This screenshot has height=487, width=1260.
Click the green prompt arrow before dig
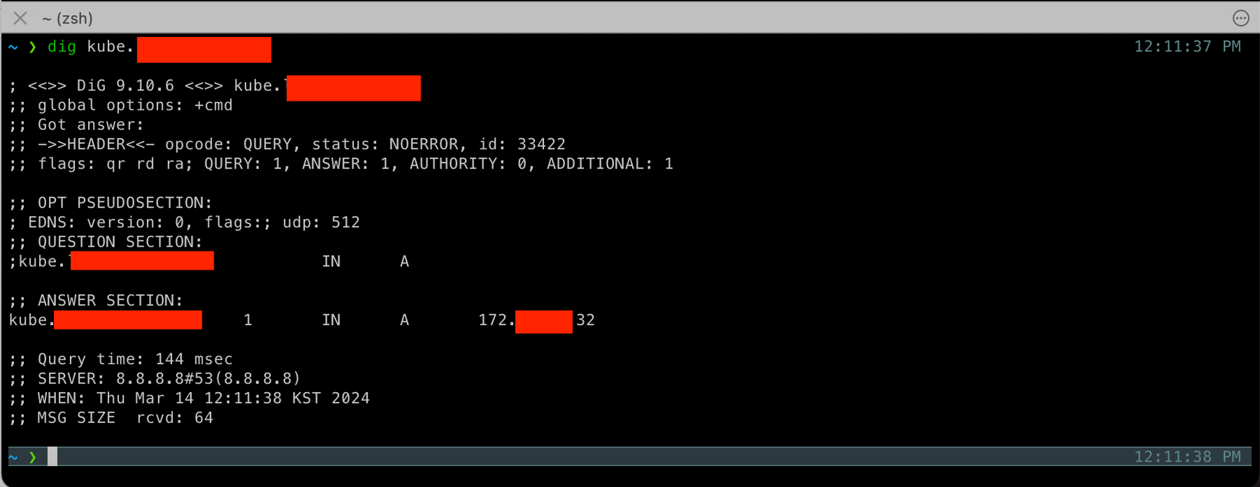click(x=32, y=47)
